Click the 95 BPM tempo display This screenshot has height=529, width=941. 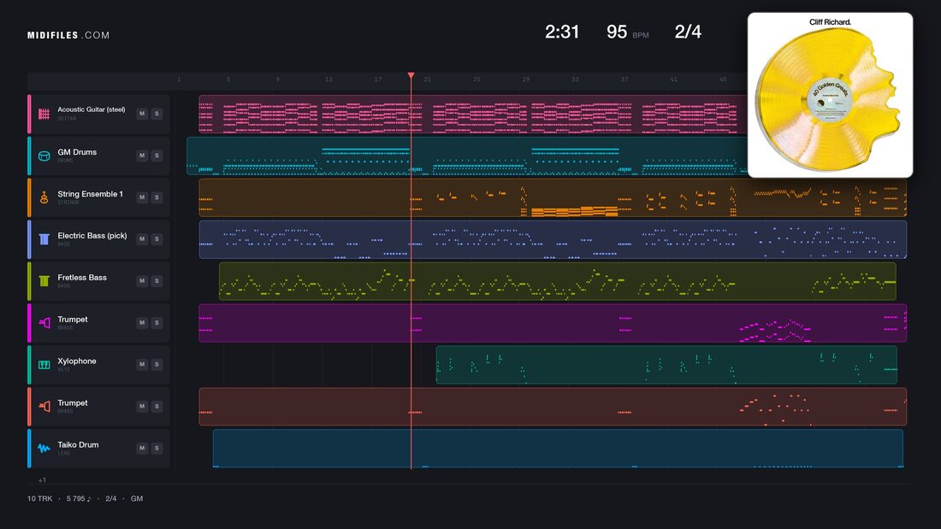(x=627, y=32)
